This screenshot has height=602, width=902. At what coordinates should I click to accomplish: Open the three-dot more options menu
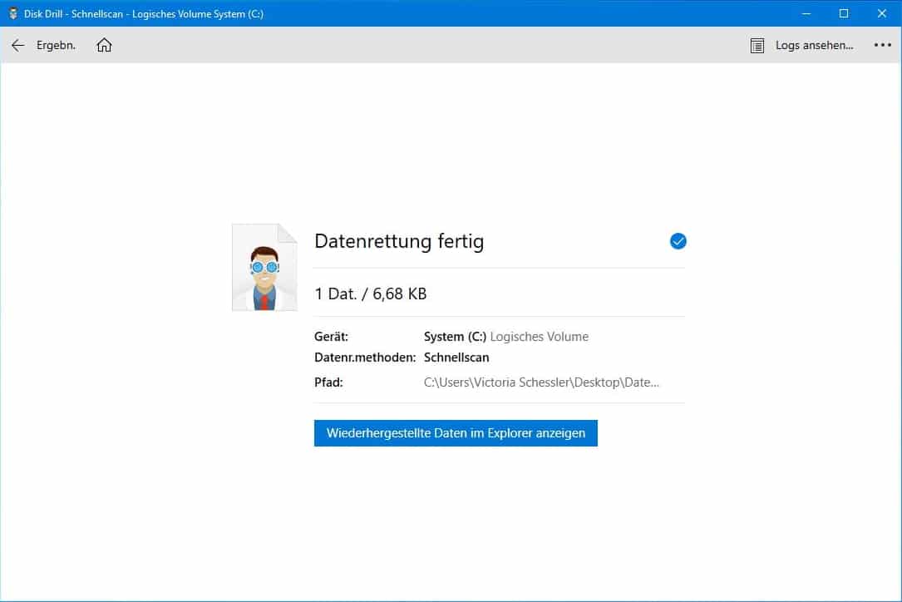pos(882,45)
